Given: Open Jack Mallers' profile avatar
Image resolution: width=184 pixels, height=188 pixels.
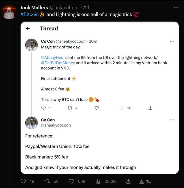Looking at the screenshot, I should point(9,12).
